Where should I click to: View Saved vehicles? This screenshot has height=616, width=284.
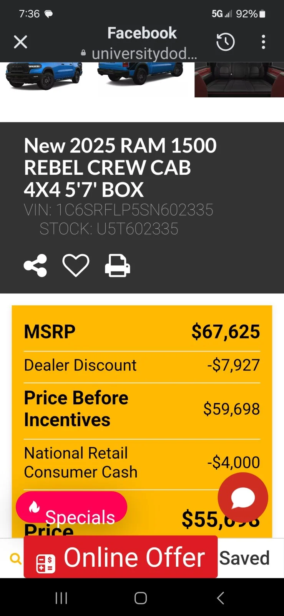(244, 558)
